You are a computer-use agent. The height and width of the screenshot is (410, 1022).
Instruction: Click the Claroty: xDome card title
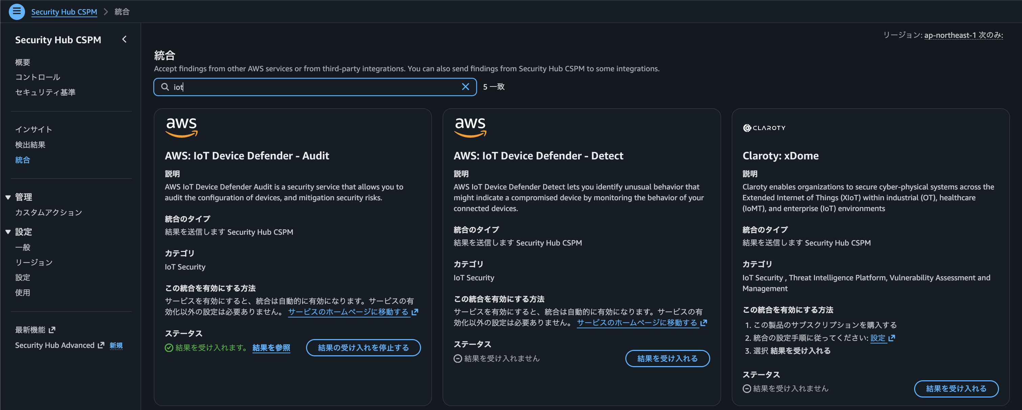tap(781, 156)
